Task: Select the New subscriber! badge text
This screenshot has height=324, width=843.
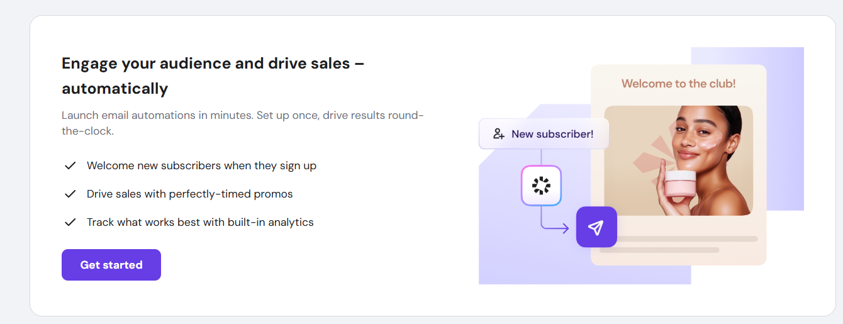Action: pos(552,134)
